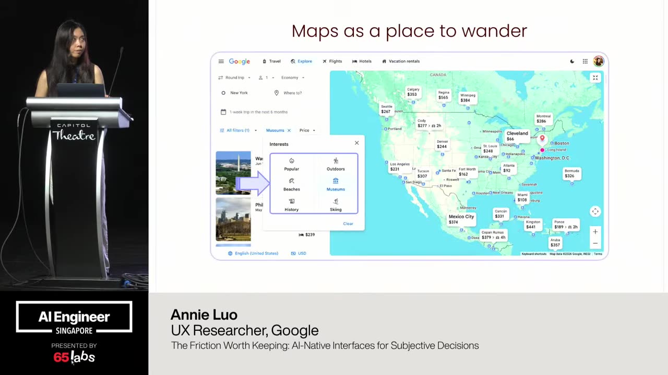Screen dimensions: 668x375
Task: Change the USD currency setting
Action: pos(299,253)
